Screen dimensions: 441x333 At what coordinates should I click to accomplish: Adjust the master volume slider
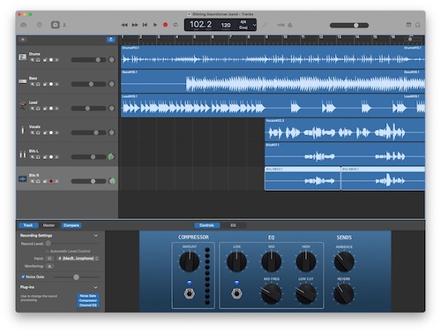[349, 26]
